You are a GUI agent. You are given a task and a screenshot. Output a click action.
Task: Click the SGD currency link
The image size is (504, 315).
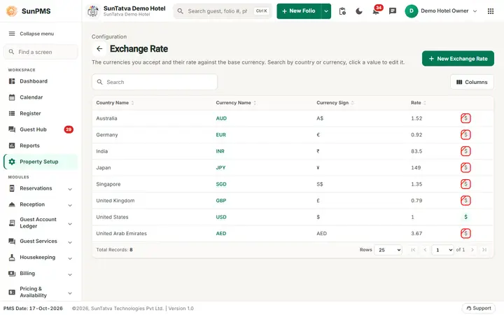[x=221, y=184]
